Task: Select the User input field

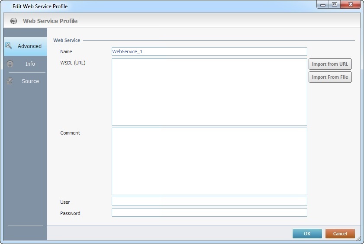Action: pyautogui.click(x=209, y=201)
